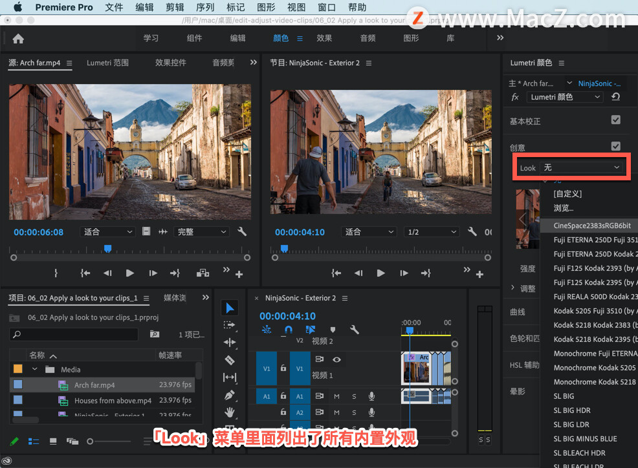Expand 调整 adjustments section
This screenshot has height=468, width=638.
coord(512,288)
